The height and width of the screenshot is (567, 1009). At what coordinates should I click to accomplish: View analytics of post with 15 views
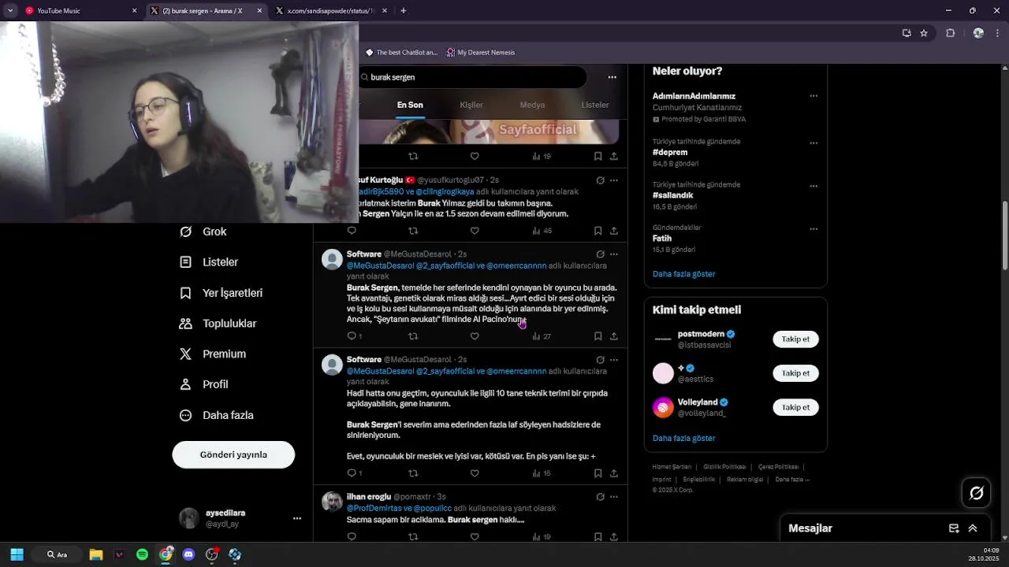tap(542, 473)
